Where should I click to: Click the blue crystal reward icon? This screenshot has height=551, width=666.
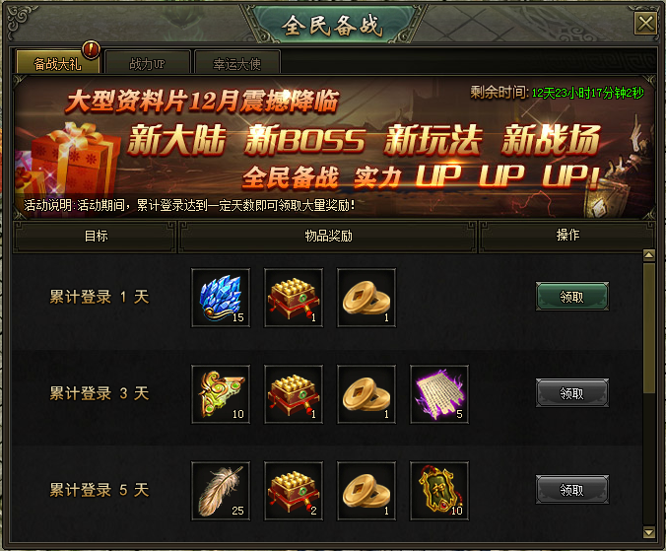coord(221,298)
